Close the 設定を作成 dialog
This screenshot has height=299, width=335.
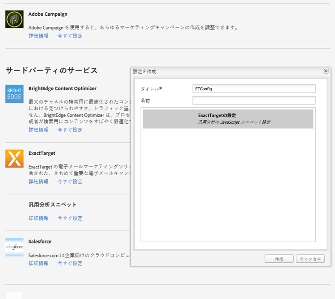click(x=326, y=71)
